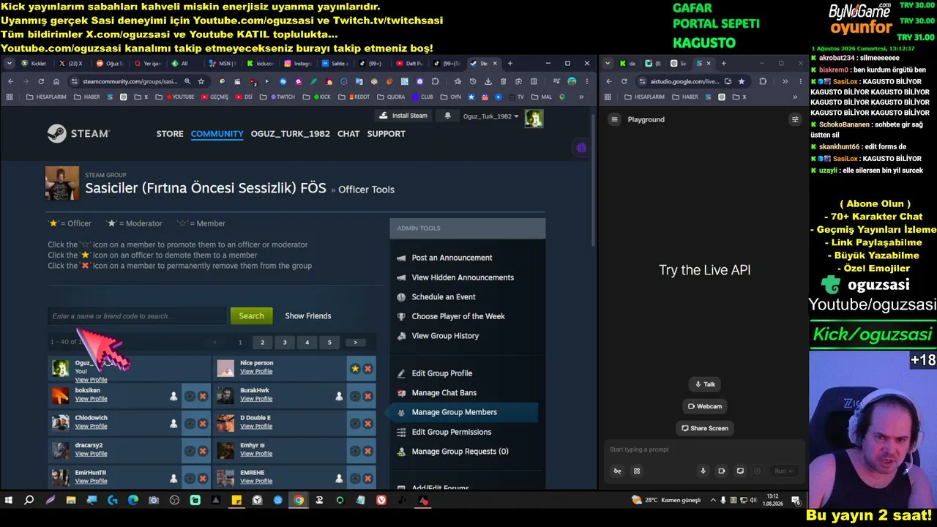
Task: Open the COMMUNITY menu
Action: coord(217,134)
